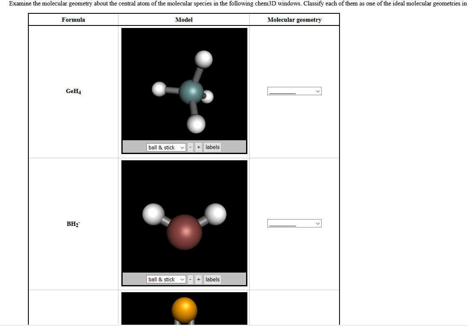Select the GeH4 formula label
The image size is (468, 326).
[73, 91]
